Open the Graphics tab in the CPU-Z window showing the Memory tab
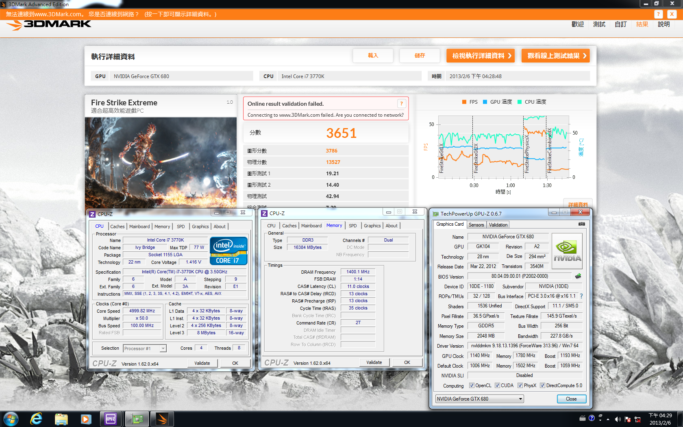The image size is (683, 427). [x=372, y=226]
